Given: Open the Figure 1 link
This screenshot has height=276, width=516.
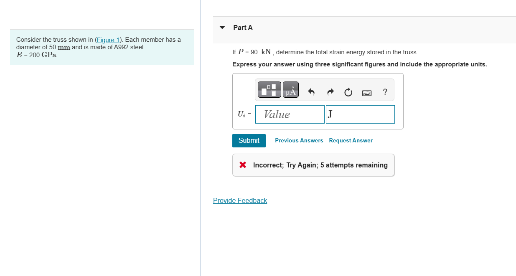Looking at the screenshot, I should point(108,40).
